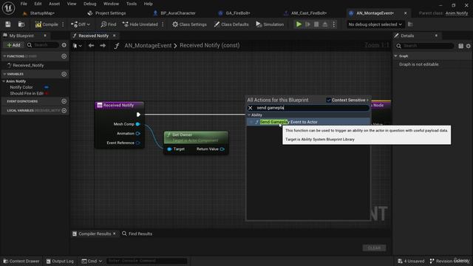Open Details panel settings gear
473x266 pixels.
(x=468, y=46)
